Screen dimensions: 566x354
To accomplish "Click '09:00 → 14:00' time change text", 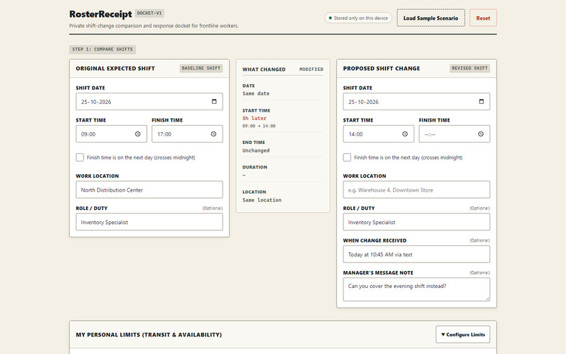I will (x=259, y=126).
